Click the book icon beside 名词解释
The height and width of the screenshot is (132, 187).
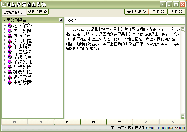10,26
